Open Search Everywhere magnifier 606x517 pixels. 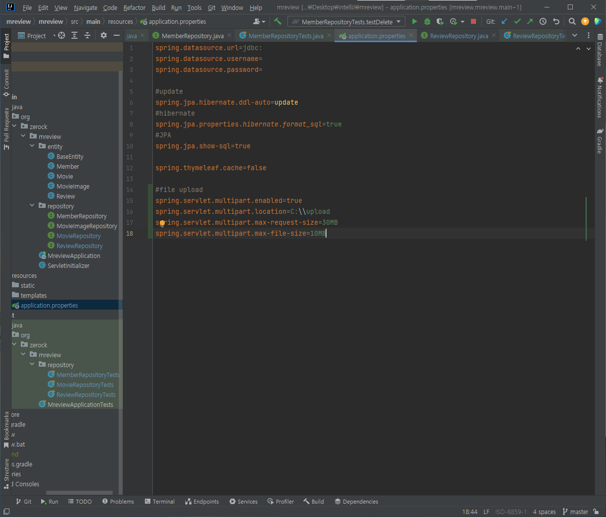click(572, 21)
